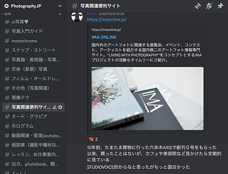Image resolution: width=228 pixels, height=174 pixels.
Task: Open pinned messages pin icon
Action: point(220,6)
